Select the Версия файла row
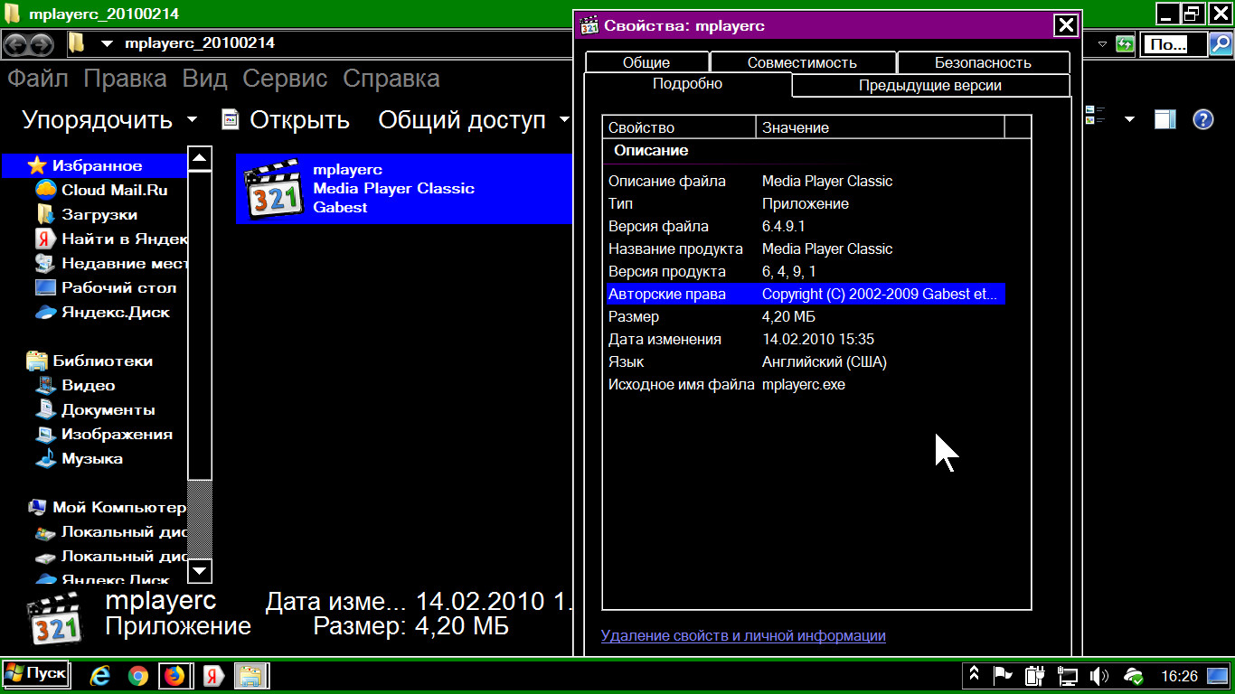Screen dimensions: 1235x694 (x=805, y=226)
